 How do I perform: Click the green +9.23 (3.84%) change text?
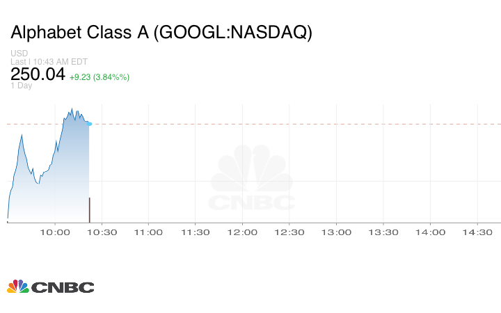click(x=100, y=77)
